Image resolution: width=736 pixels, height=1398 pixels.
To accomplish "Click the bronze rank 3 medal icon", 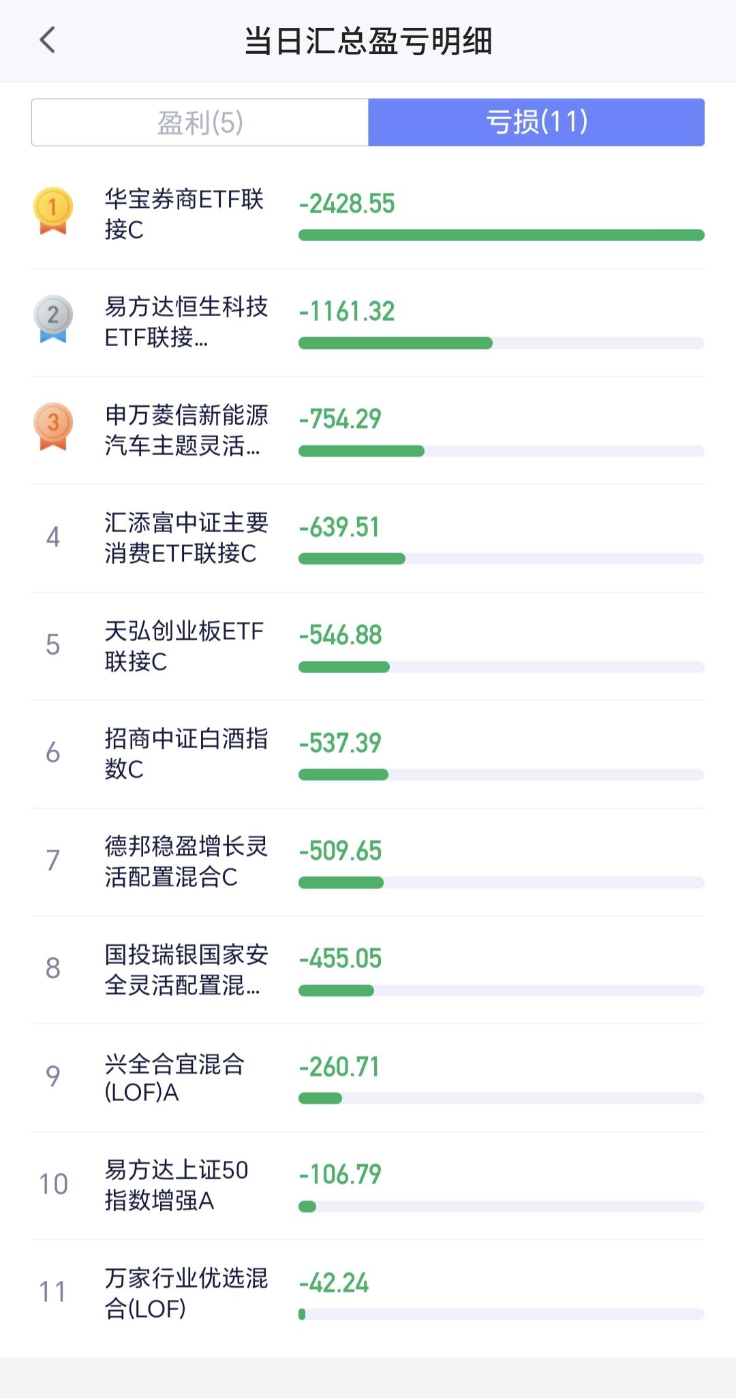I will click(53, 426).
